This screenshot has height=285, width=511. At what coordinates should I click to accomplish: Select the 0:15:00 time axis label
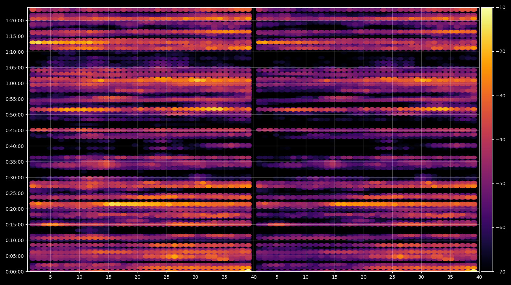[x=15, y=225]
